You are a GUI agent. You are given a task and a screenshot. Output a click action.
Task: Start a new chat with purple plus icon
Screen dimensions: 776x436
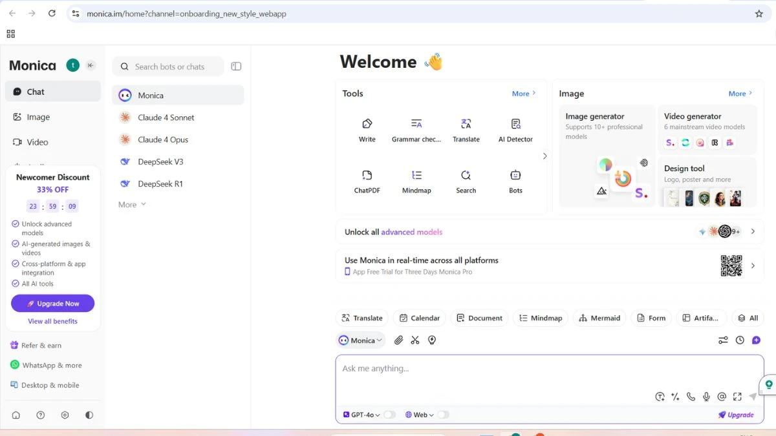pyautogui.click(x=756, y=340)
